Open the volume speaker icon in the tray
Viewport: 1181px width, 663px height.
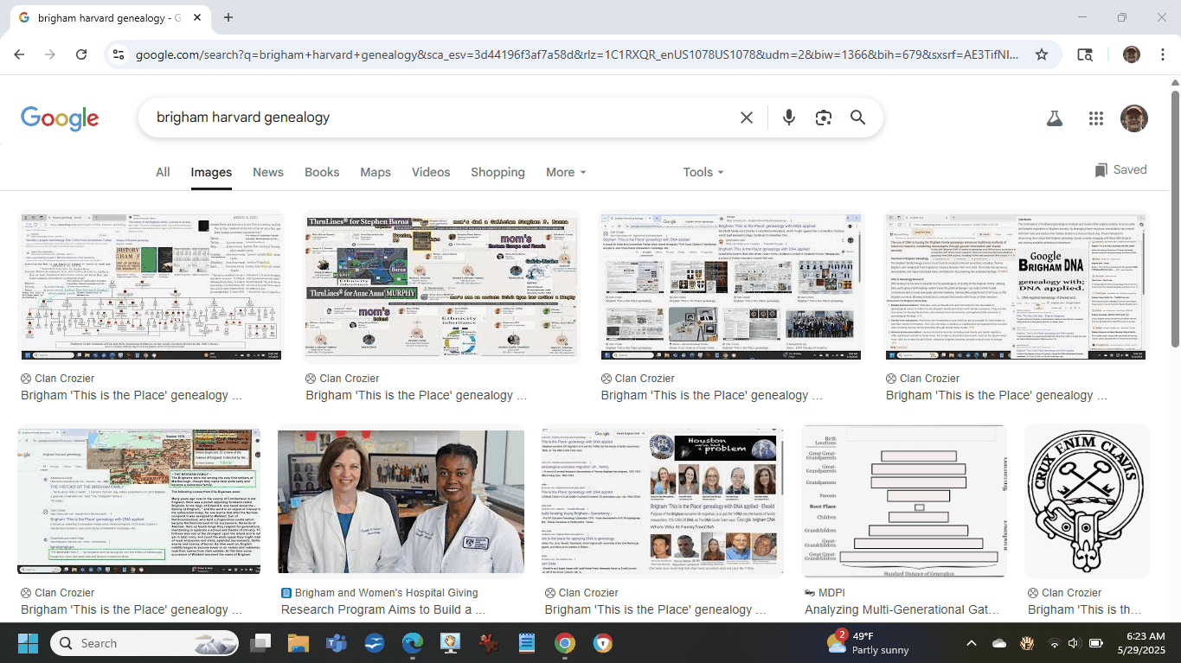tap(1075, 643)
